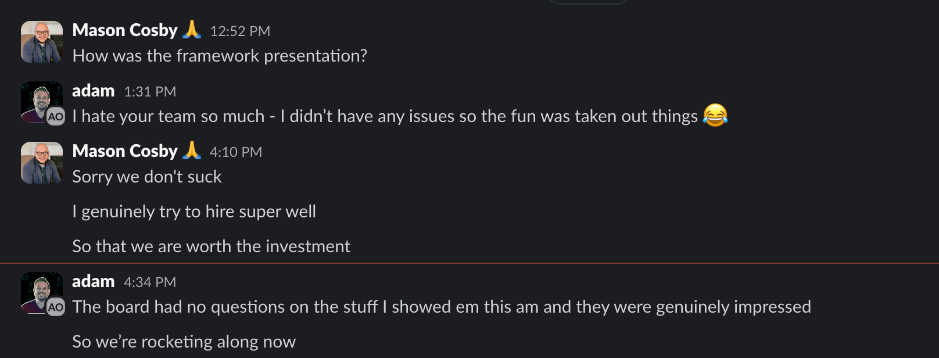Click adam's username above his 1:31 message
Image resolution: width=939 pixels, height=358 pixels.
94,90
